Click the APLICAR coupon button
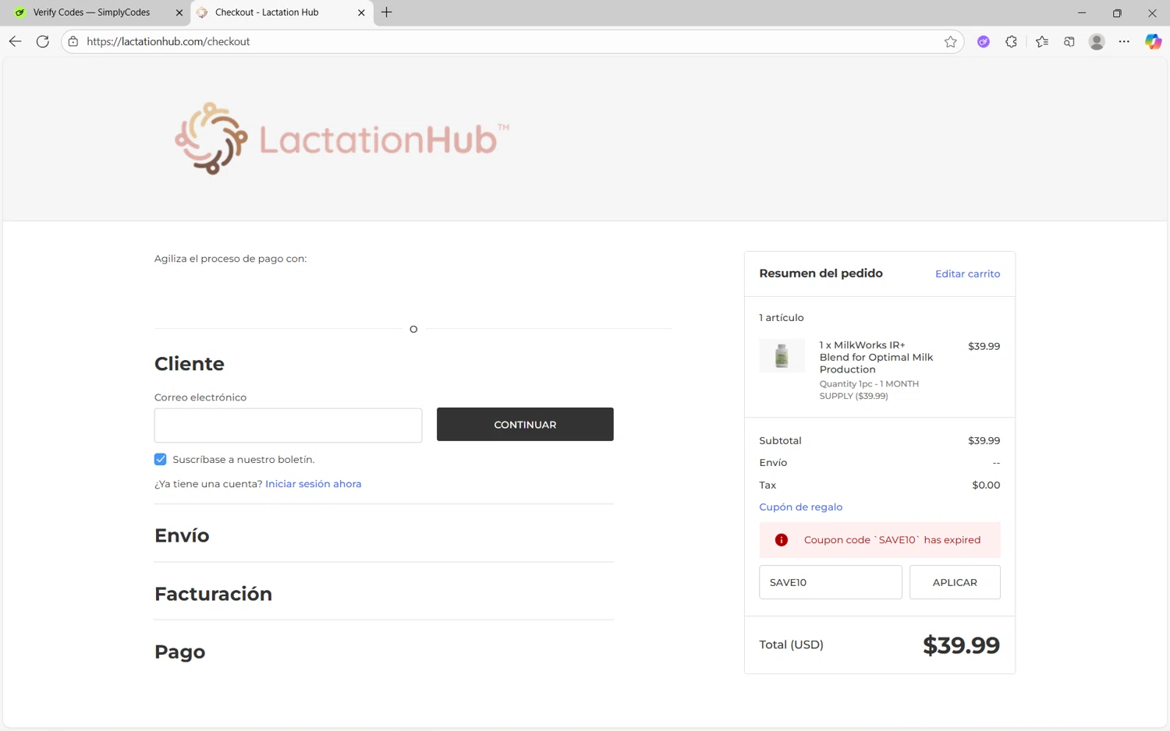 (x=955, y=582)
